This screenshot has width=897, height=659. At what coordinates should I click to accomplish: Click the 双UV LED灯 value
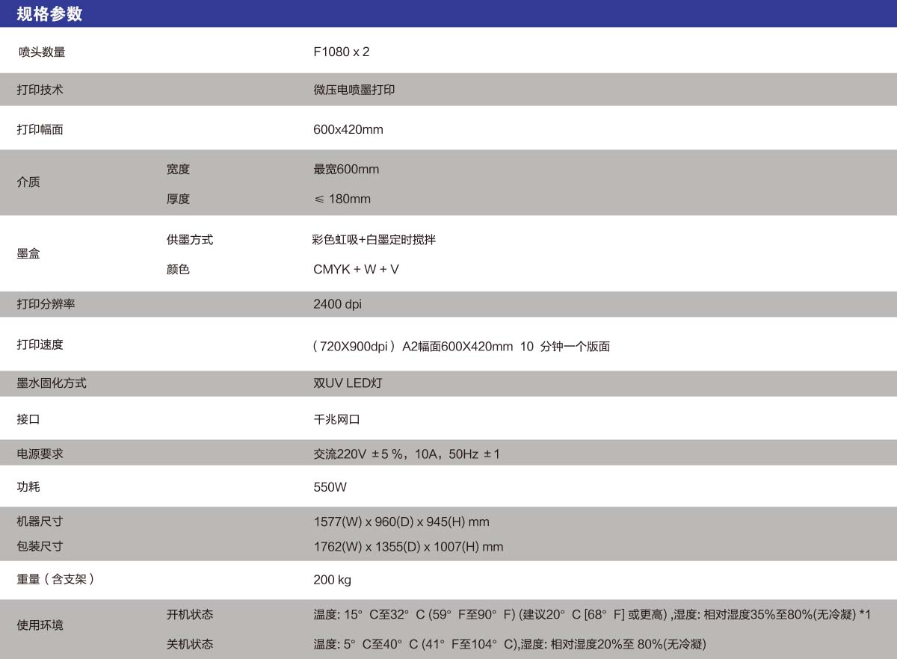(348, 383)
